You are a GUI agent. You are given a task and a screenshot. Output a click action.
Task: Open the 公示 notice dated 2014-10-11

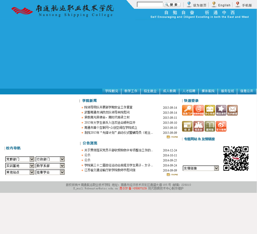tap(87, 155)
